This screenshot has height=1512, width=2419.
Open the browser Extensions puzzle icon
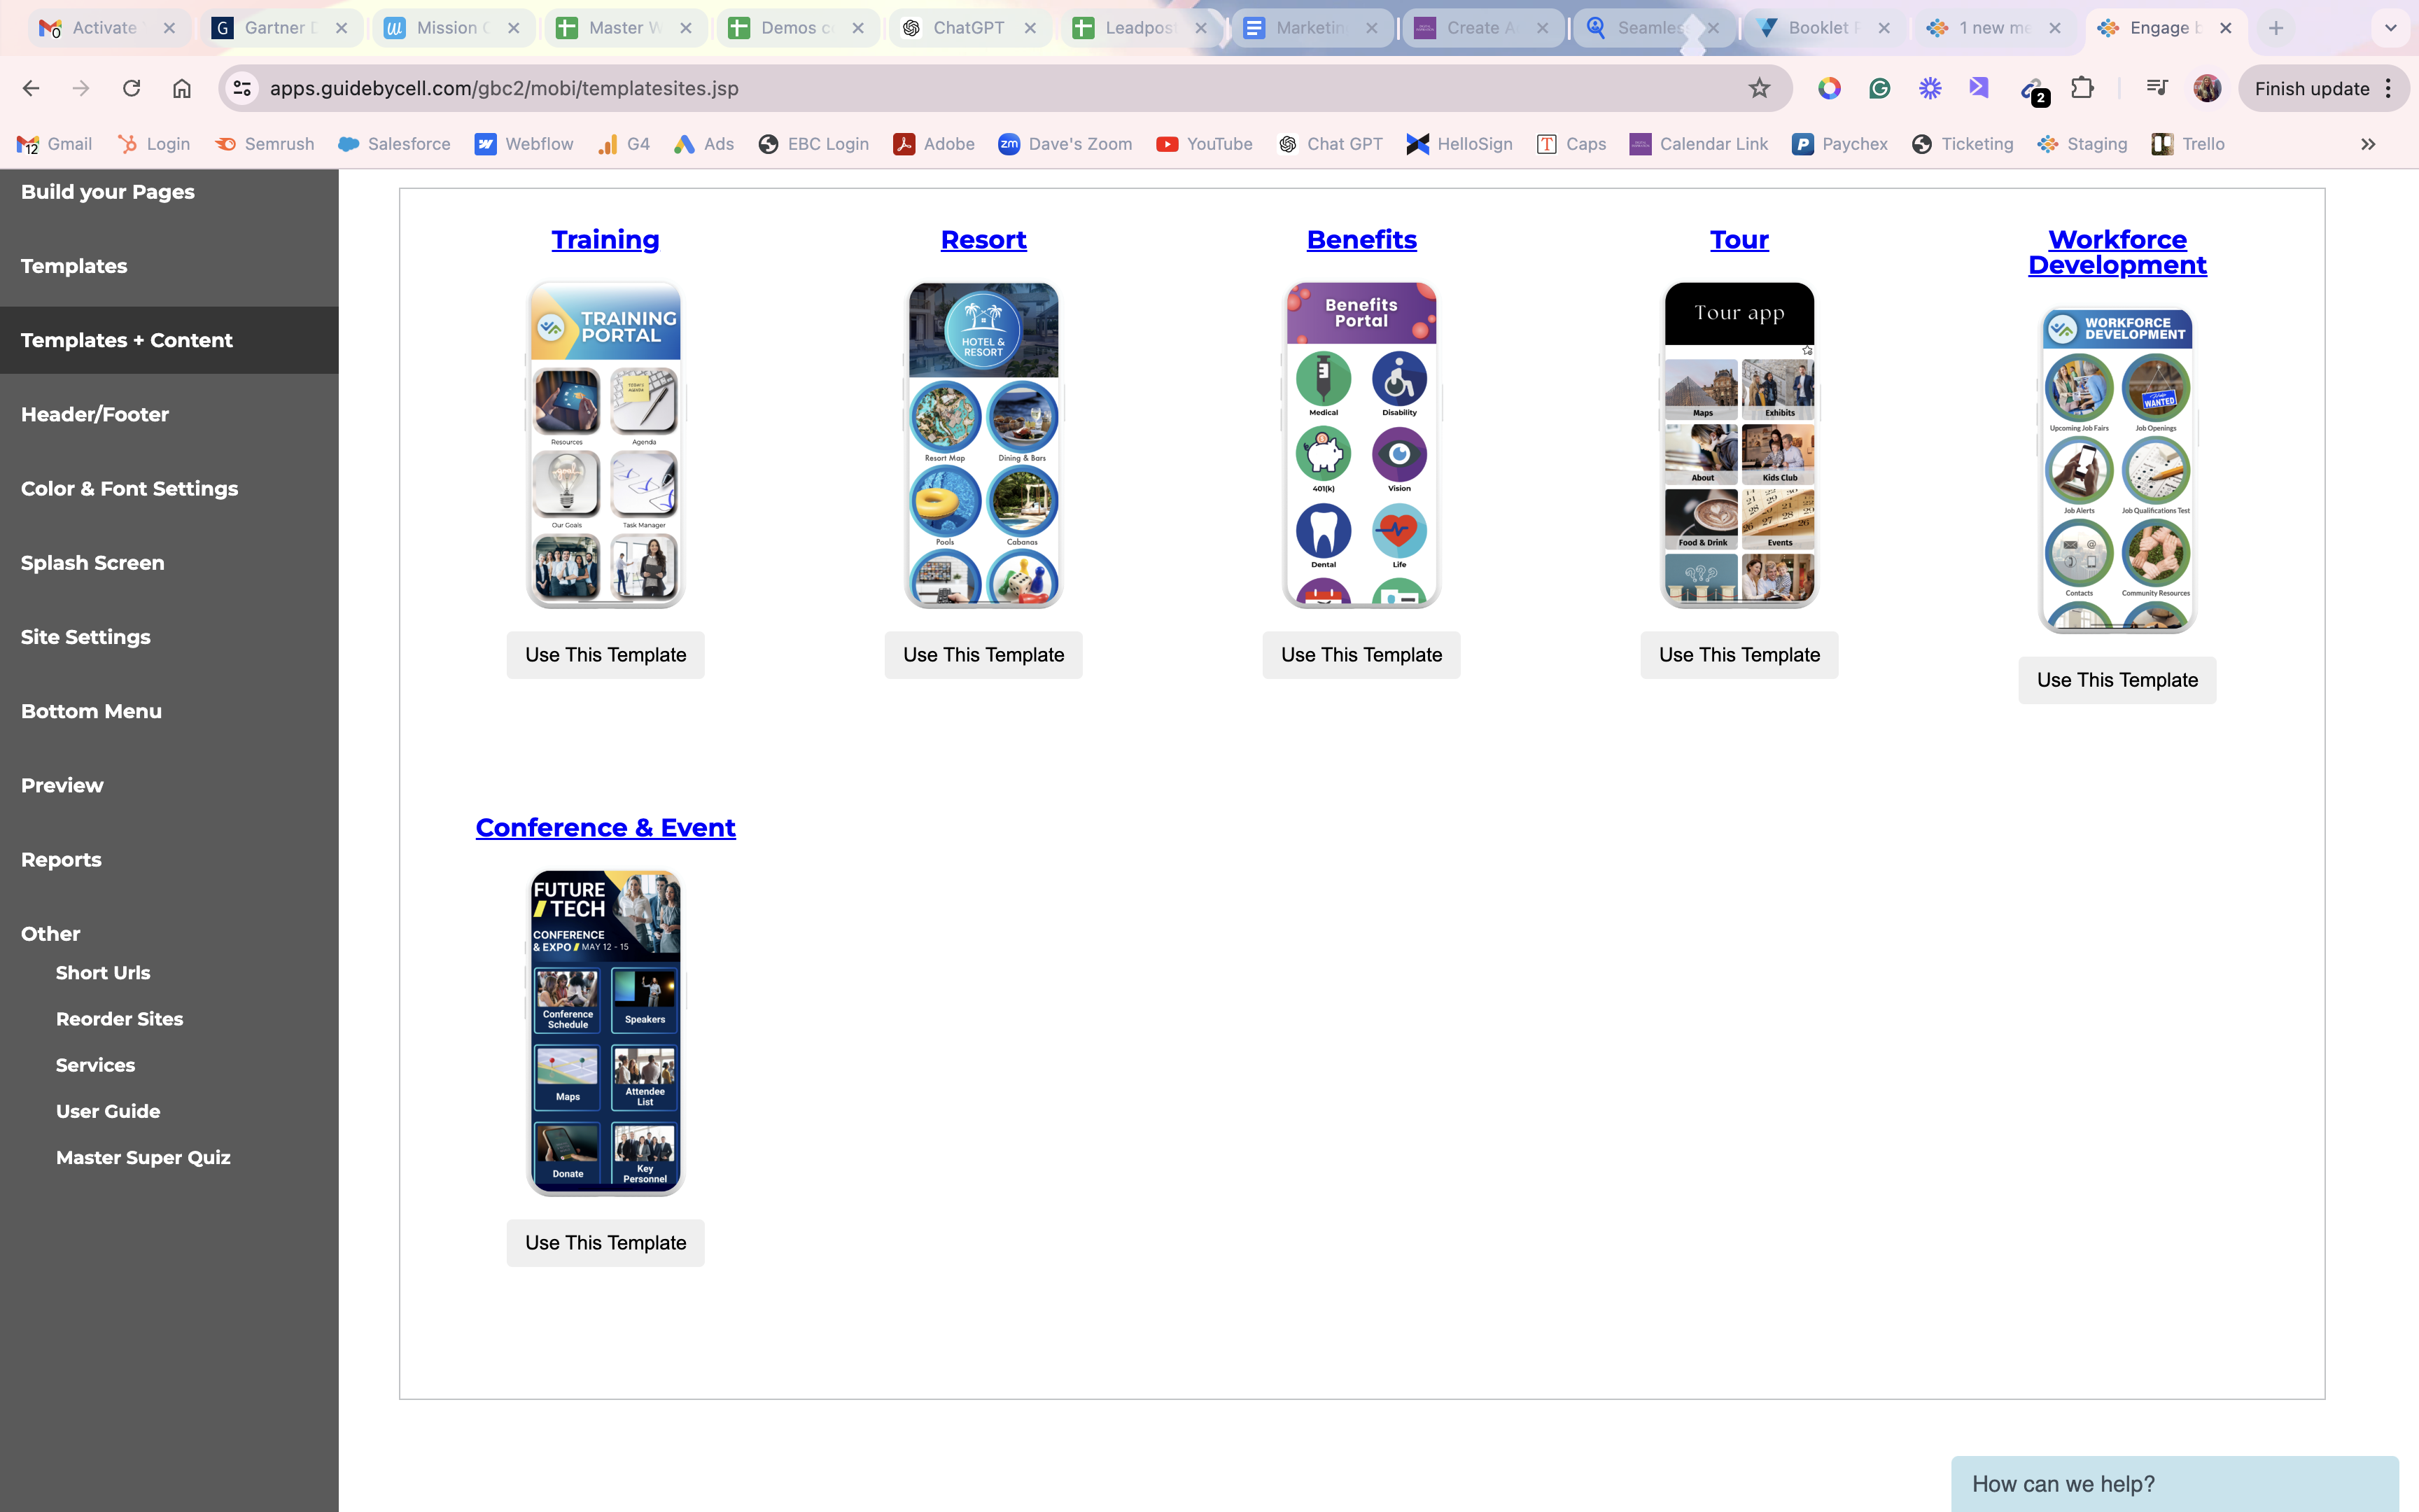2082,88
